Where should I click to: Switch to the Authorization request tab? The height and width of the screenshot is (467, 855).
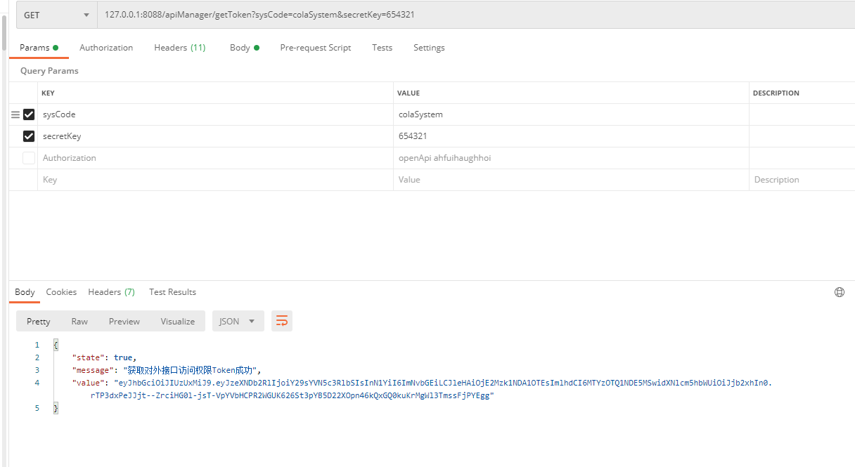click(106, 48)
